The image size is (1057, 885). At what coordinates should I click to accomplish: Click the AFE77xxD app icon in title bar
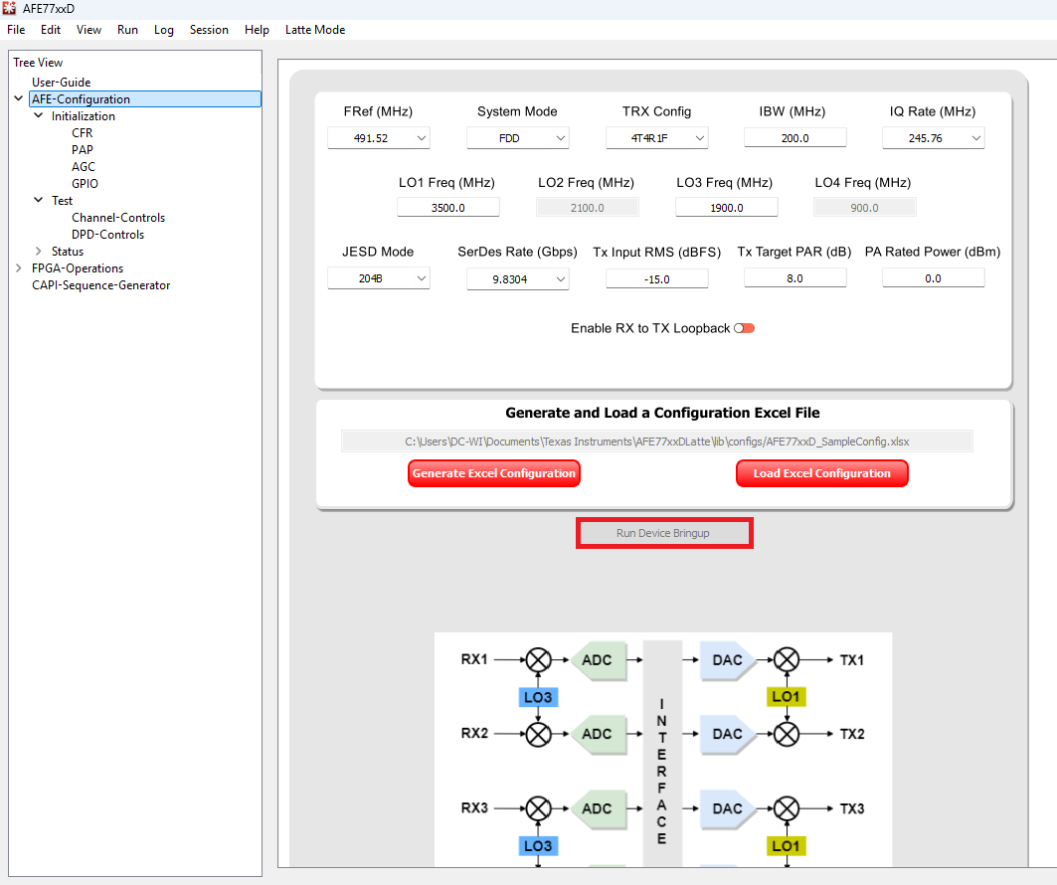pos(10,9)
